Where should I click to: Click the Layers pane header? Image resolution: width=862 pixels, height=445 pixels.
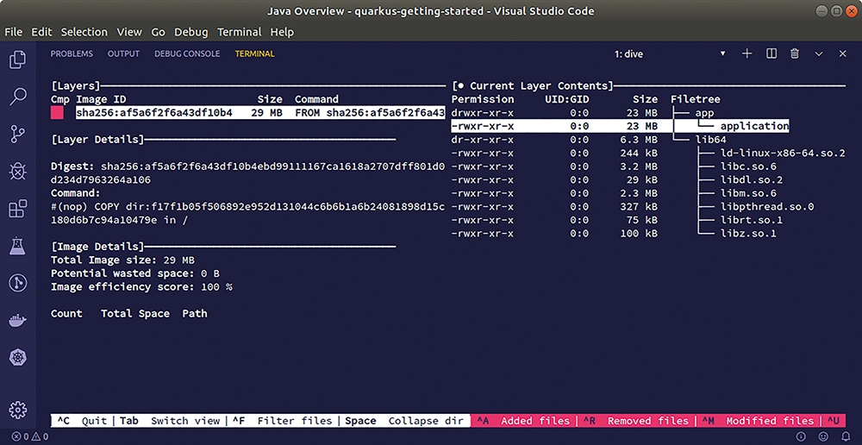76,86
